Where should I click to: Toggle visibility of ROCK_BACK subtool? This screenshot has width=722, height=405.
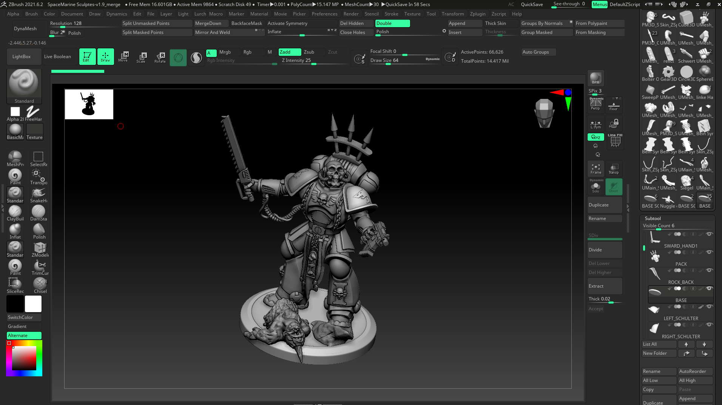(x=709, y=270)
